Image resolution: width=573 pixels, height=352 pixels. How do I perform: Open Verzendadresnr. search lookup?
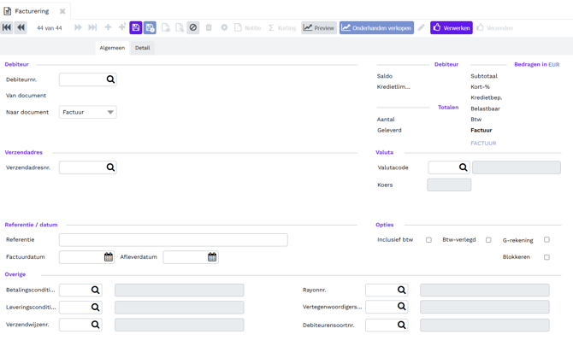110,167
